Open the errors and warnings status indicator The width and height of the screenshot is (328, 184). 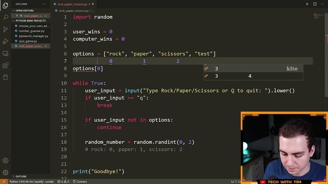[63, 182]
